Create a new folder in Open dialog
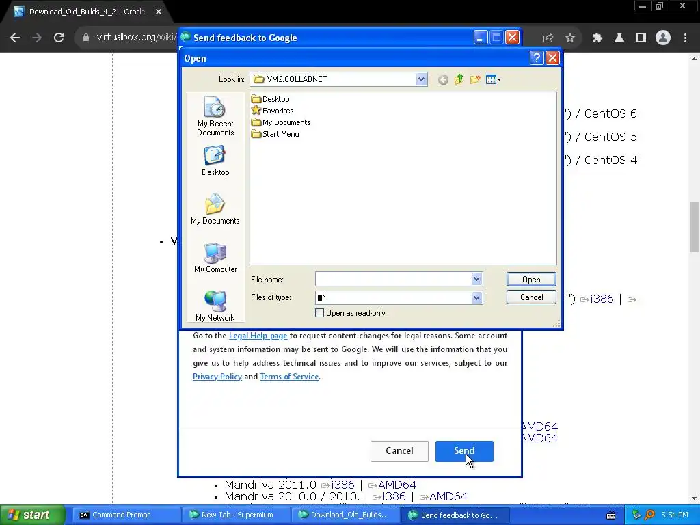 point(475,79)
